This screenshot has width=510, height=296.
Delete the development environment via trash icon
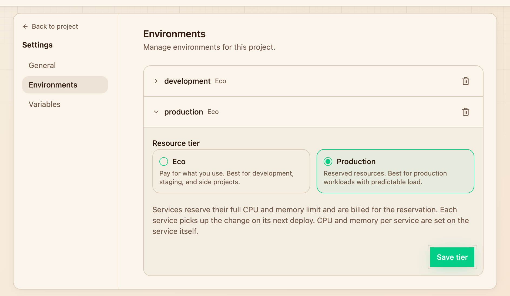coord(465,81)
